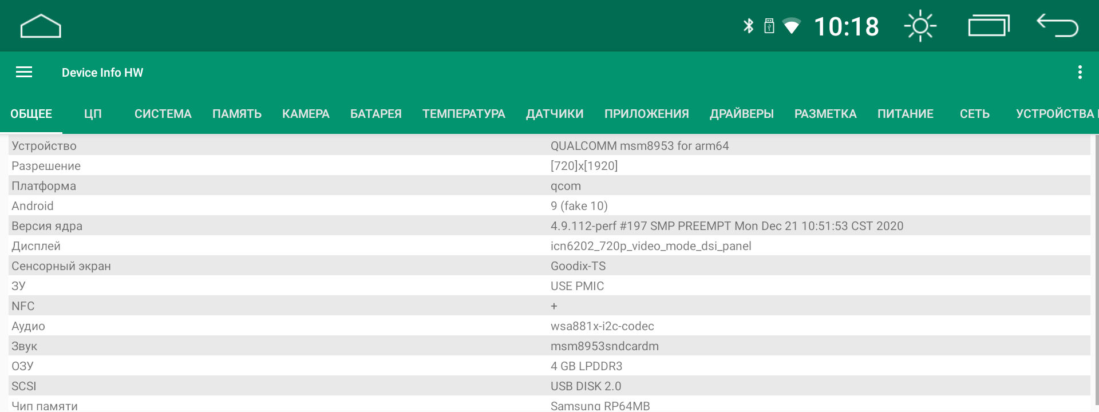The image size is (1099, 412).
Task: Switch to the ЦП tab
Action: tap(93, 114)
